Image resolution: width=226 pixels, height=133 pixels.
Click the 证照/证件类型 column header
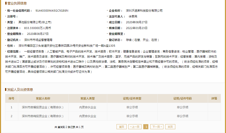coord(132,98)
